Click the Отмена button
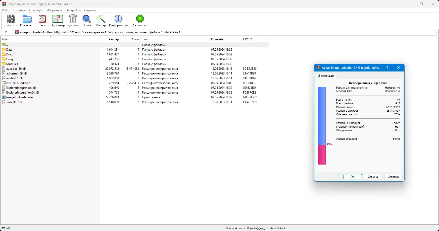Viewport: 439px width, 231px height. (373, 177)
